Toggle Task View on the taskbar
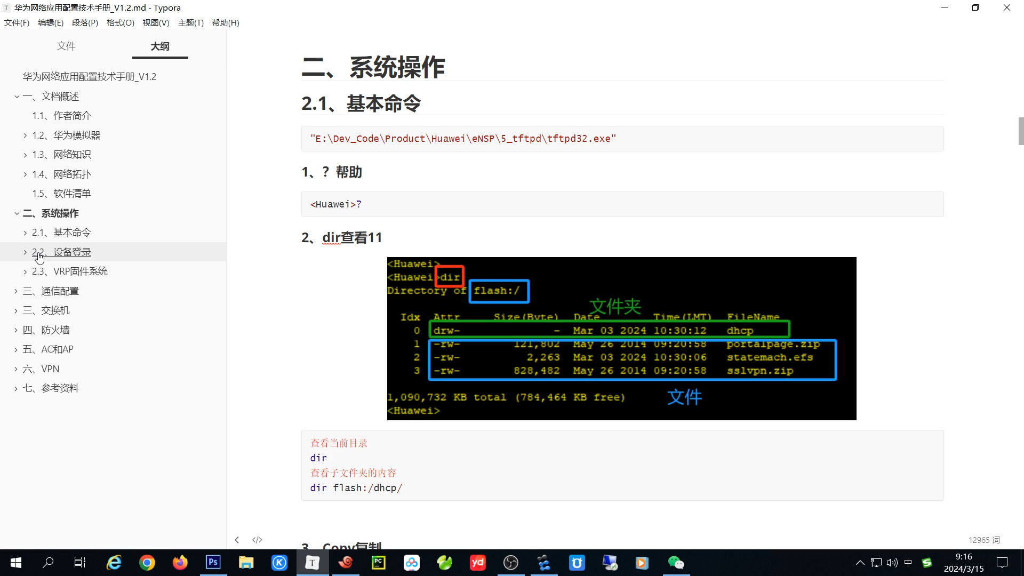The width and height of the screenshot is (1024, 576). [x=79, y=563]
